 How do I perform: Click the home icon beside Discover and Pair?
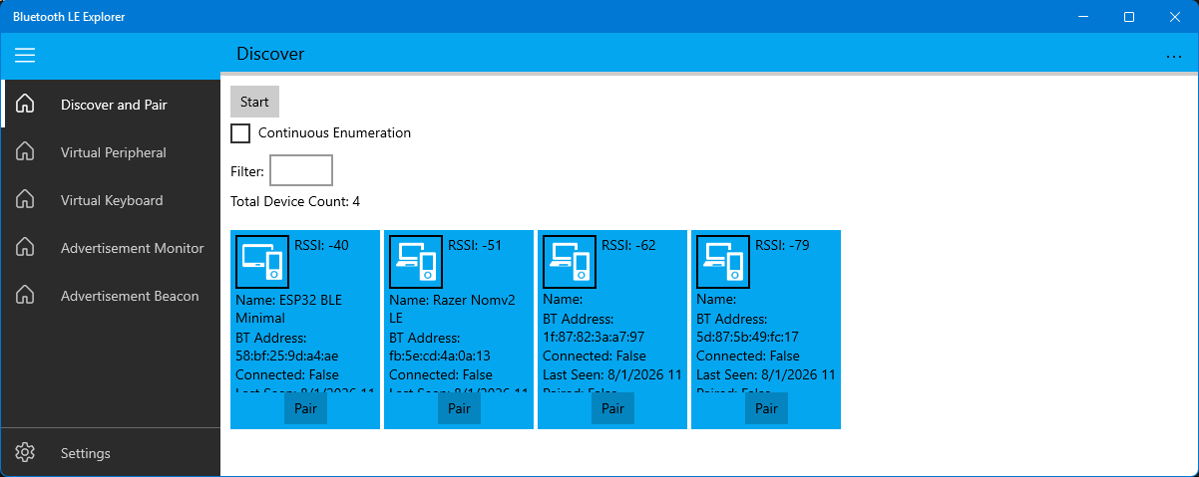(26, 105)
